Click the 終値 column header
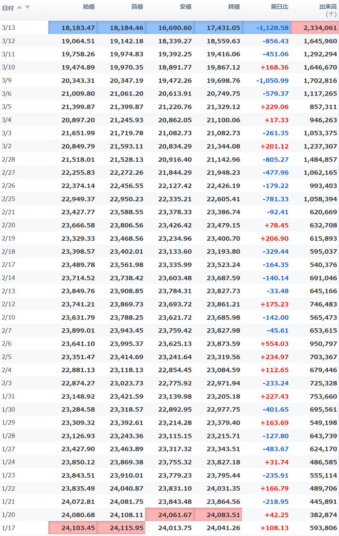 [234, 7]
